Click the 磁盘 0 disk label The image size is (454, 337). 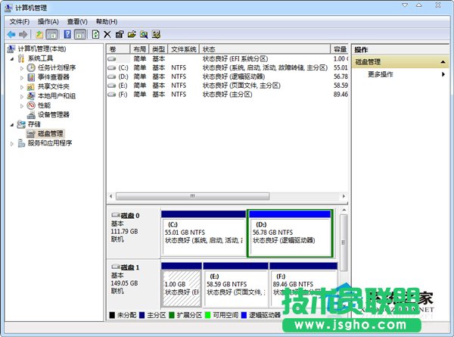coord(129,216)
